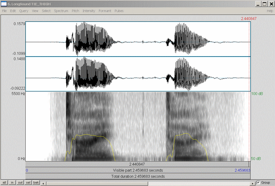Open the Help menu
Image resolution: width=275 pixels, height=186 pixels.
[x=270, y=10]
